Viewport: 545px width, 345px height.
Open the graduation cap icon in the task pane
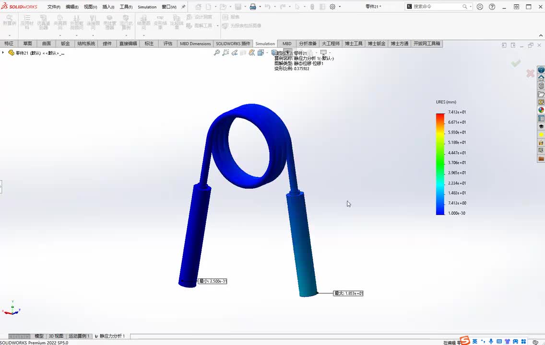coord(541,126)
